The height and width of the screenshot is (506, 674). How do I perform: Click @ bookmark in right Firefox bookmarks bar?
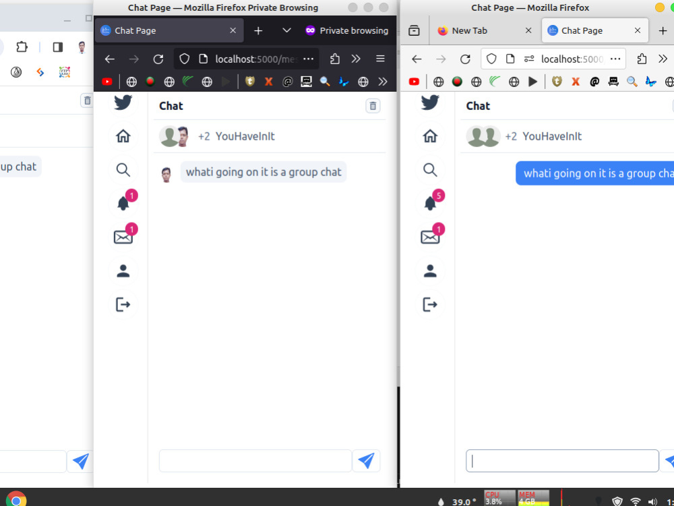coord(594,82)
